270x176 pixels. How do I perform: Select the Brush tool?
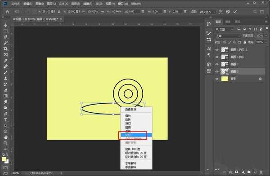[x=5, y=72]
